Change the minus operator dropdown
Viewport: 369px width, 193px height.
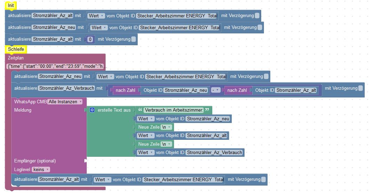coord(216,90)
